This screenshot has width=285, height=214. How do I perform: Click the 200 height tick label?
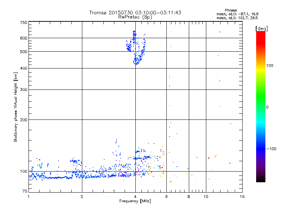[24, 120]
